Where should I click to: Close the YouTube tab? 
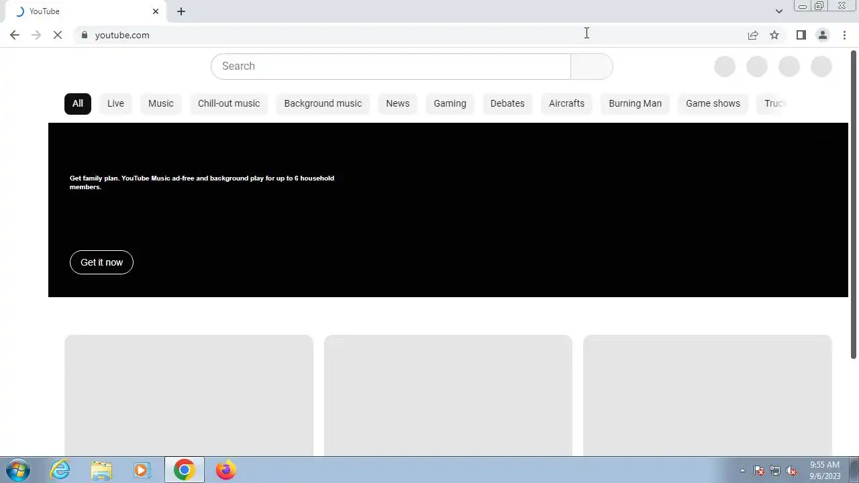click(x=156, y=11)
